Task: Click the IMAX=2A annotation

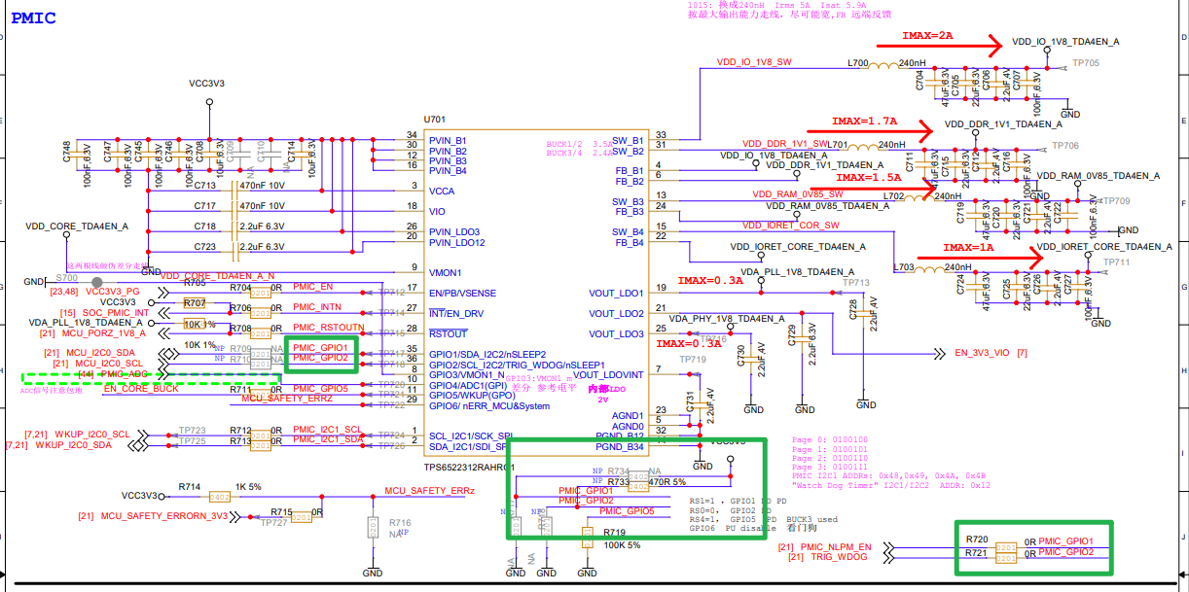Action: point(927,36)
